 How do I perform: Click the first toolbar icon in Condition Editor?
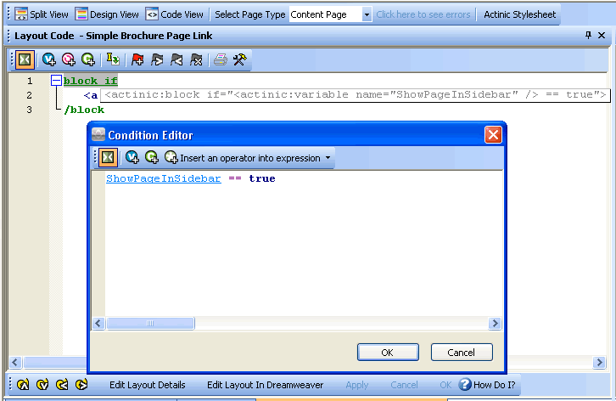108,157
